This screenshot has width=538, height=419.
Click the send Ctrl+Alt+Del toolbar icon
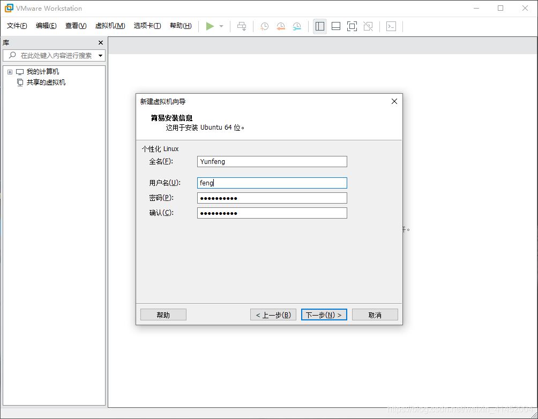pyautogui.click(x=242, y=26)
